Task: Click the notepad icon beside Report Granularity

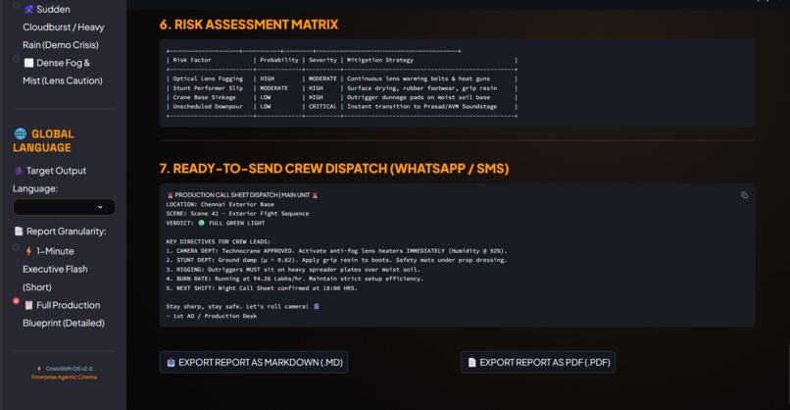Action: click(x=19, y=231)
